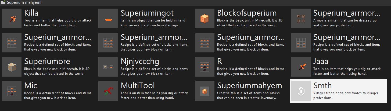
Task: Select the Blockofsuperium element name
Action: pyautogui.click(x=247, y=13)
